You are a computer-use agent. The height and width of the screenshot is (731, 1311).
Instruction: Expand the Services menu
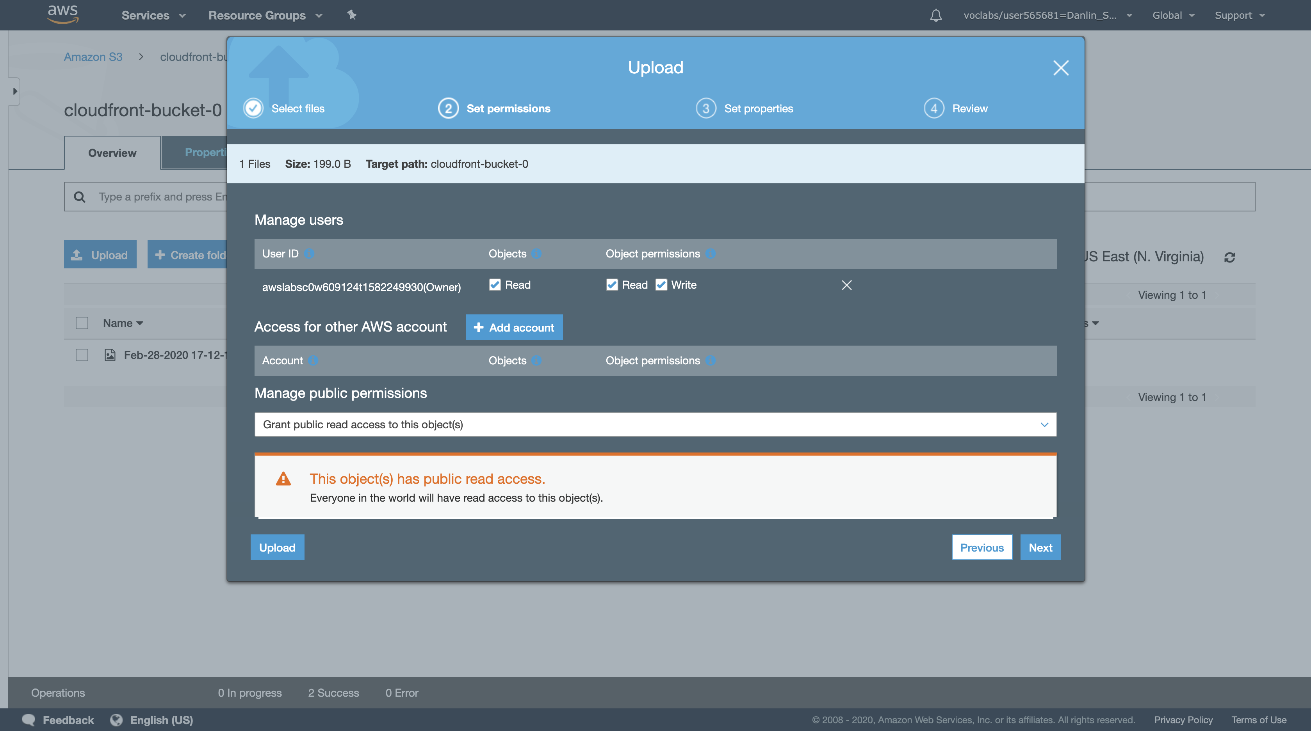pos(153,15)
